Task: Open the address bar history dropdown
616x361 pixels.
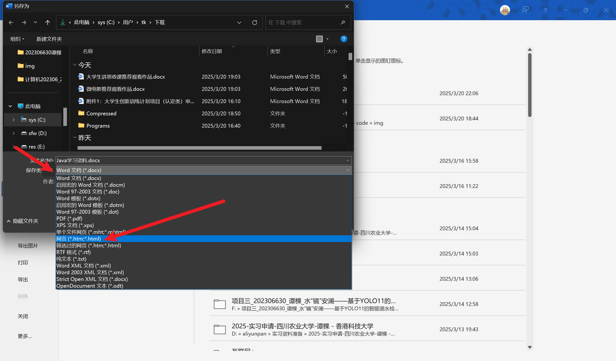Action: pos(239,23)
